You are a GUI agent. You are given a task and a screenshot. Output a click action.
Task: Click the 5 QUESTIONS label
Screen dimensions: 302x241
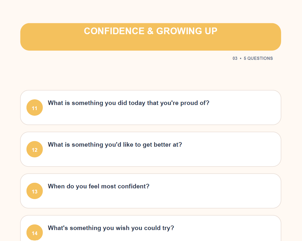(x=258, y=58)
